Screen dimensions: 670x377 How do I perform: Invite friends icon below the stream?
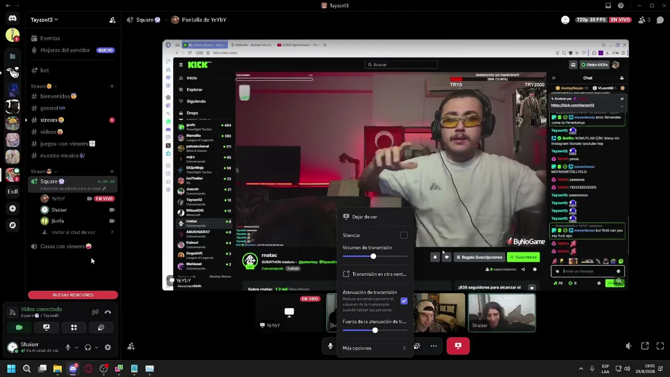pos(131,346)
